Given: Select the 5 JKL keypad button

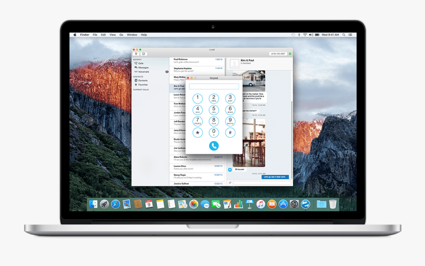Looking at the screenshot, I should pos(213,110).
